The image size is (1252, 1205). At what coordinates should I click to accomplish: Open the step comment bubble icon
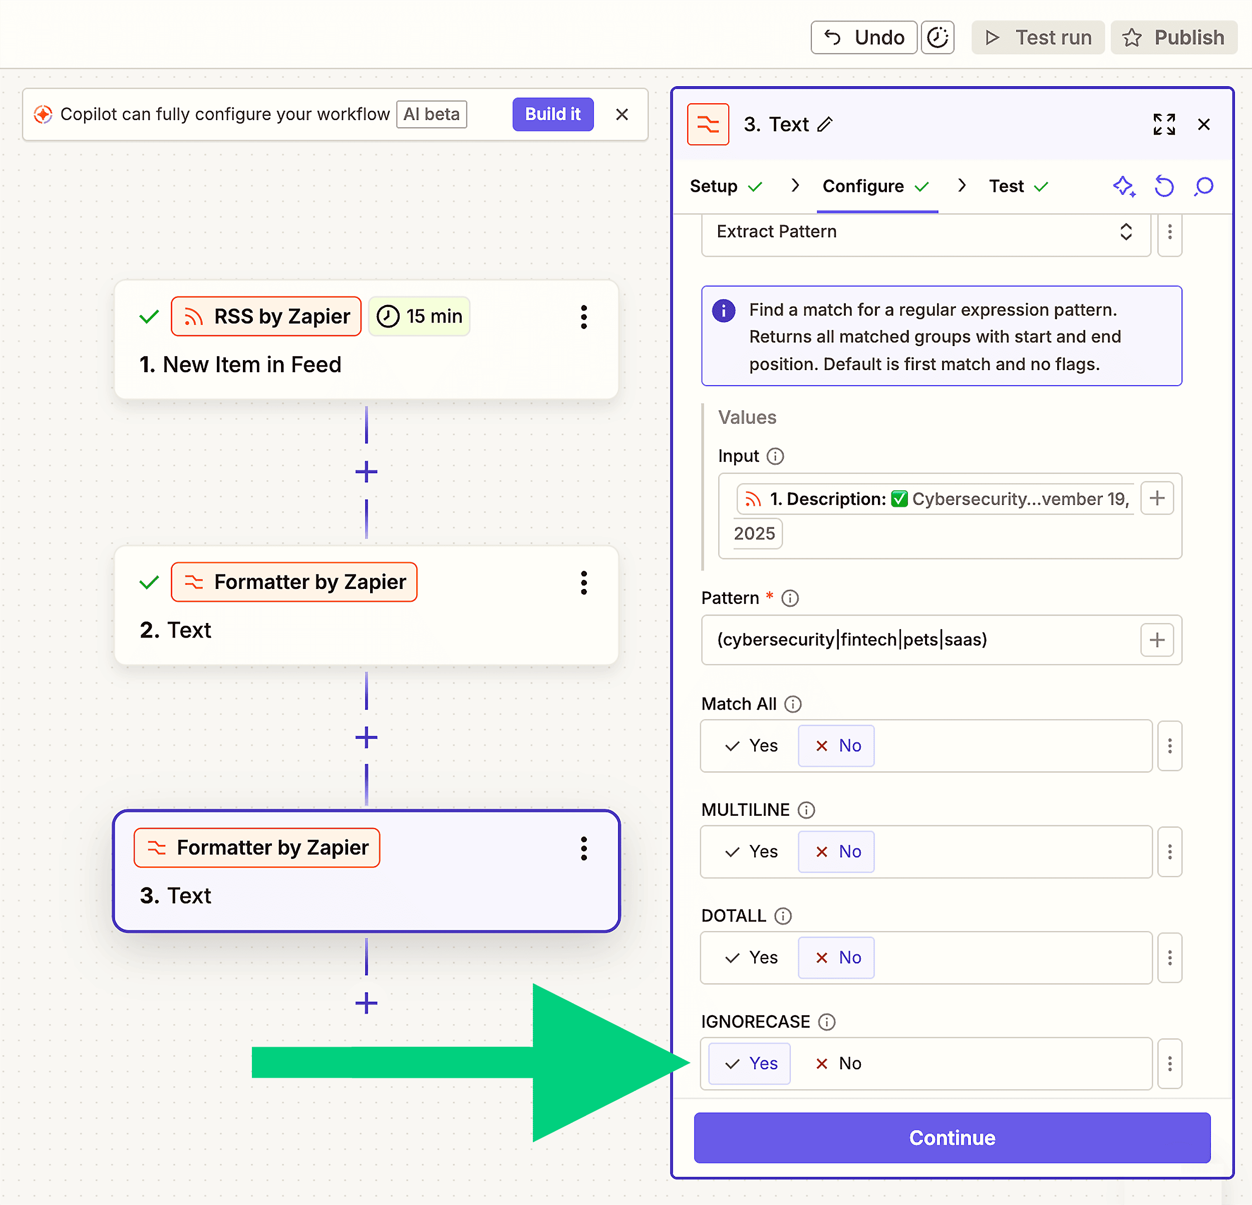pyautogui.click(x=1203, y=187)
